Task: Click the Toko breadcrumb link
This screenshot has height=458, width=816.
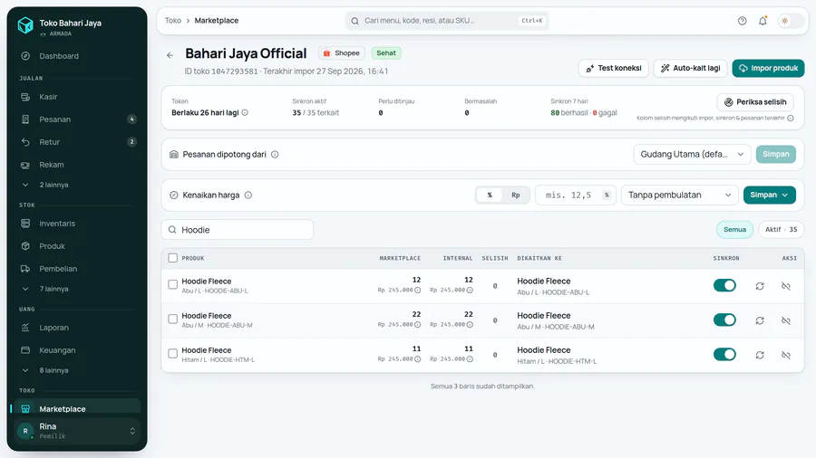Action: coord(173,21)
